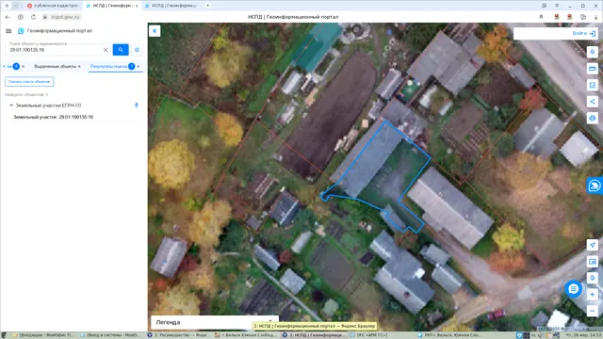Open the measurement ruler tool
This screenshot has height=339, width=603.
point(593,69)
